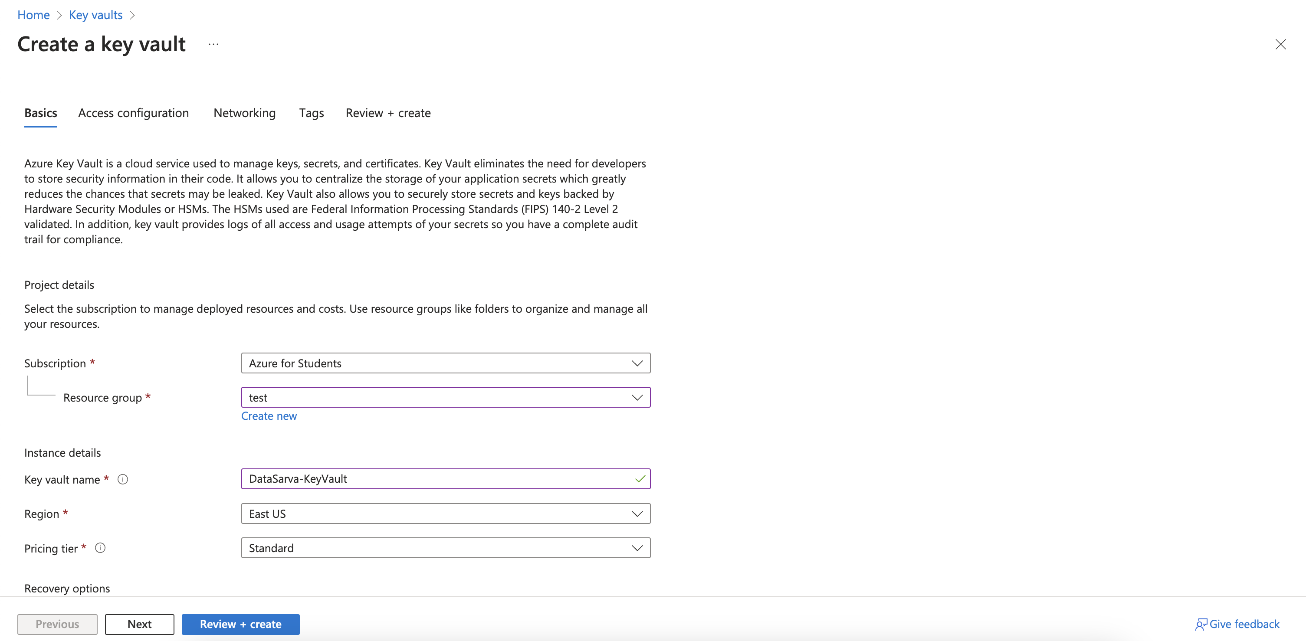Click the Create new resource group link
Viewport: 1306px width, 641px height.
[269, 416]
